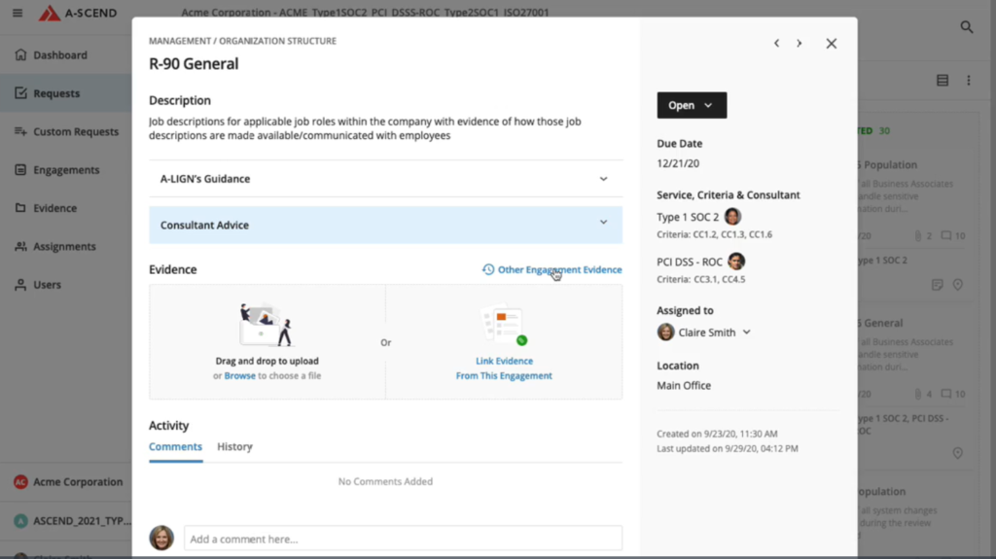Click the search magnifier icon
Image resolution: width=996 pixels, height=559 pixels.
click(x=966, y=27)
